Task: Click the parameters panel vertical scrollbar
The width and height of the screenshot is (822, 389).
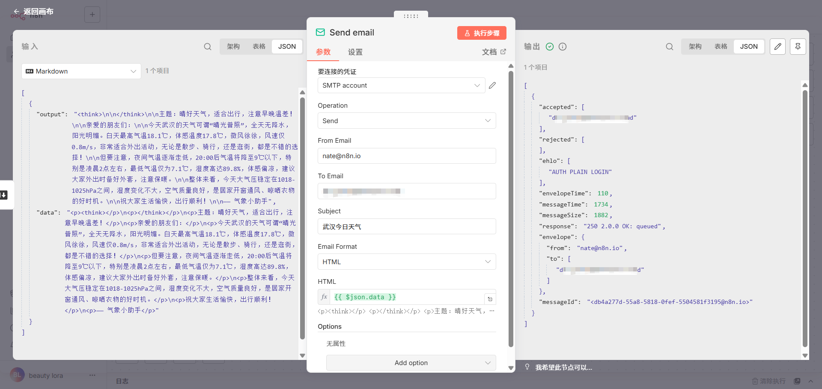Action: tap(511, 209)
